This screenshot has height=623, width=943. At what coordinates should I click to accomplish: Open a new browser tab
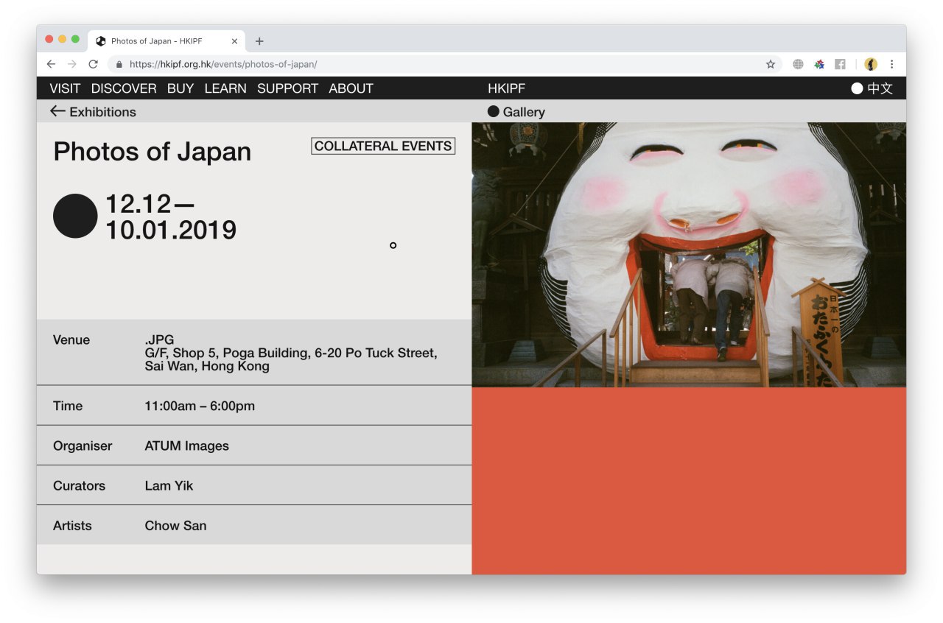point(259,41)
